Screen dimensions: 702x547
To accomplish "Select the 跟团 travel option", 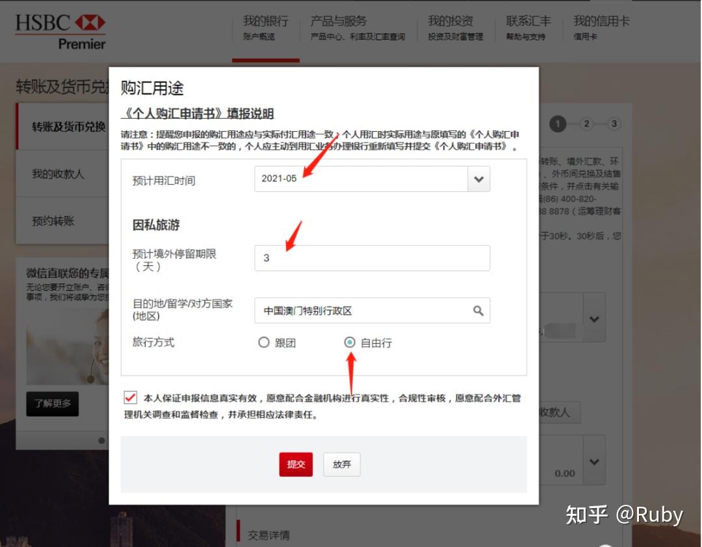I will 265,343.
